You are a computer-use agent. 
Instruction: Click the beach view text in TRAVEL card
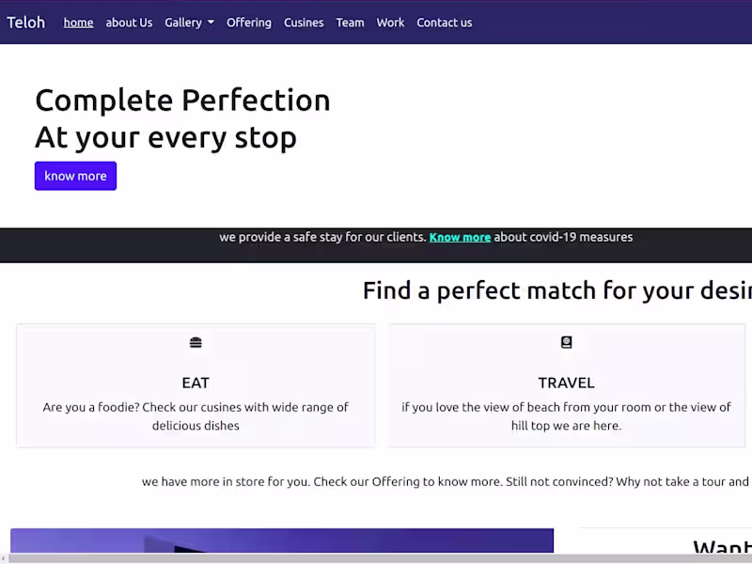pos(566,416)
